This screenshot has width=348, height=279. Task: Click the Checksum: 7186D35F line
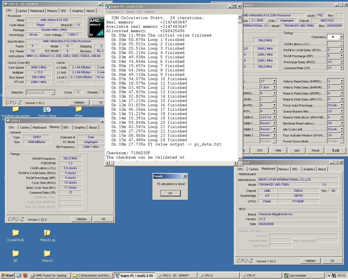click(x=128, y=153)
